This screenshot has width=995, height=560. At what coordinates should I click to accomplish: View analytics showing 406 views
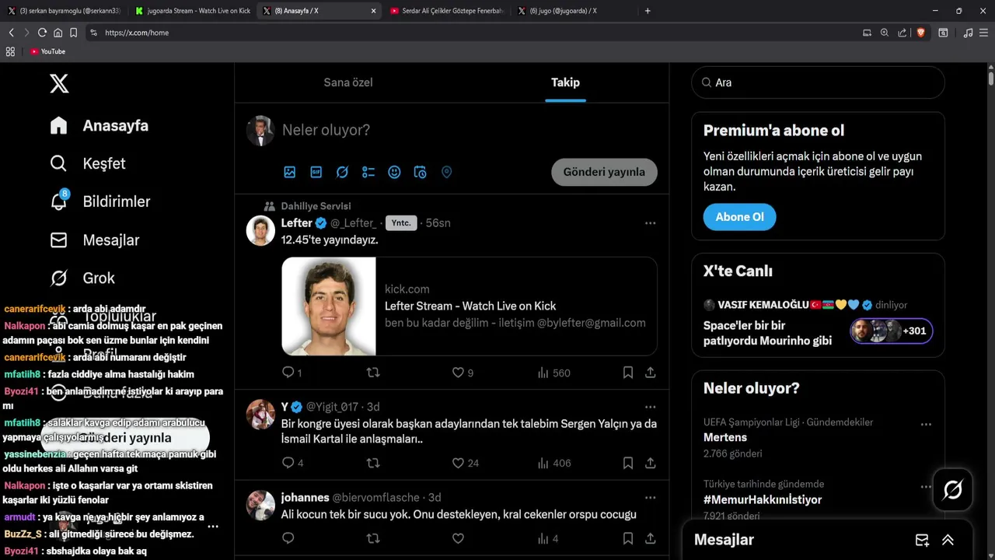[x=553, y=463]
